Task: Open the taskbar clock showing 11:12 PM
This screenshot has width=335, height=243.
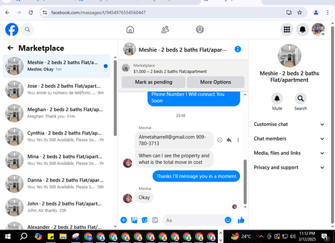Action: 307,236
